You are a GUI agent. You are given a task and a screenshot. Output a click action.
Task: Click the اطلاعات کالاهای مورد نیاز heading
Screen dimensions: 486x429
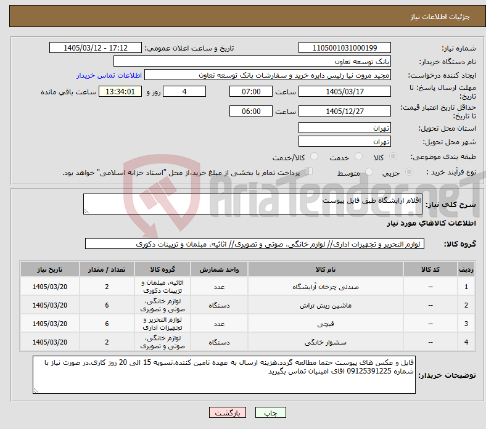coord(431,223)
